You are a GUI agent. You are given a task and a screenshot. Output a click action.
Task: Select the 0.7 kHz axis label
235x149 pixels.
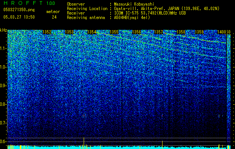coord(3,123)
